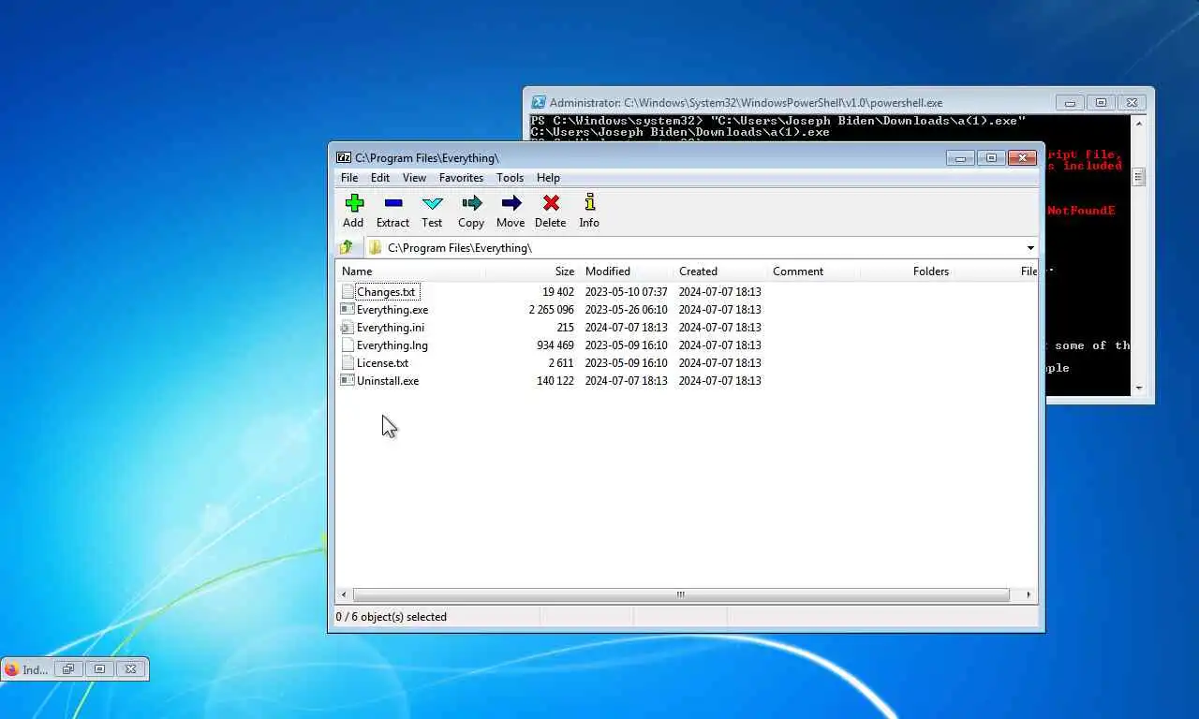
Task: Click modified date 2023-05-26 06:10
Action: tap(627, 310)
